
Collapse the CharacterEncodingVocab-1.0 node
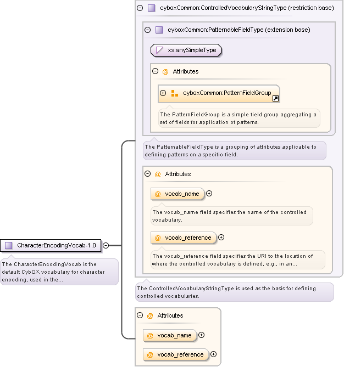pyautogui.click(x=106, y=246)
